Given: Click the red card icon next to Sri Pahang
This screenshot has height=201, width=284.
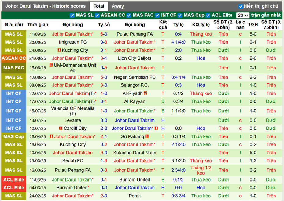Looking at the screenshot, I should coord(147,136).
